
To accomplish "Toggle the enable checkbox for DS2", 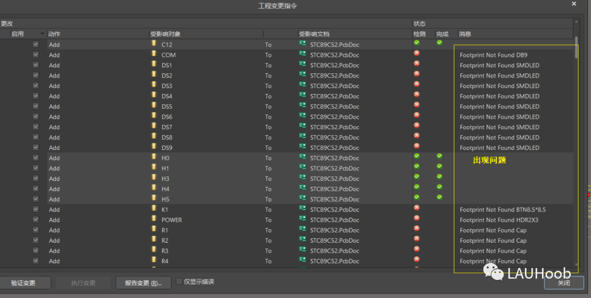I will point(36,75).
